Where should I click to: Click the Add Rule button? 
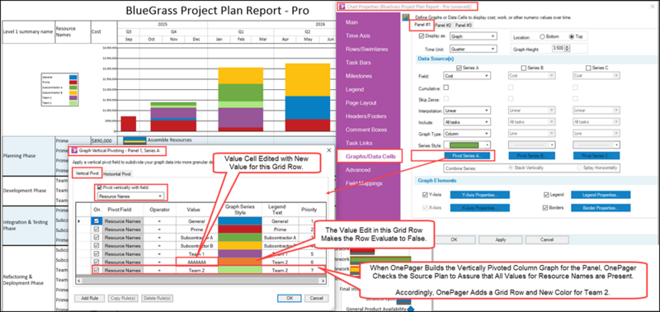pos(89,298)
